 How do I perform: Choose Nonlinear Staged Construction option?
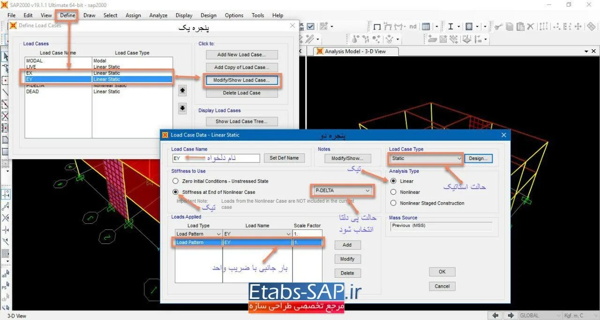(393, 203)
